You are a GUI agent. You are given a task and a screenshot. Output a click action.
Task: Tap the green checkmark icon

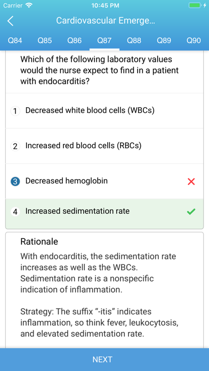191,212
